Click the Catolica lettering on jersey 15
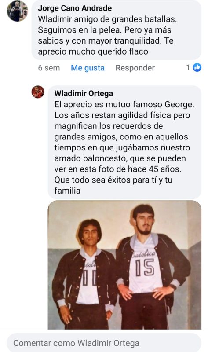This screenshot has height=352, width=208. click(x=144, y=254)
